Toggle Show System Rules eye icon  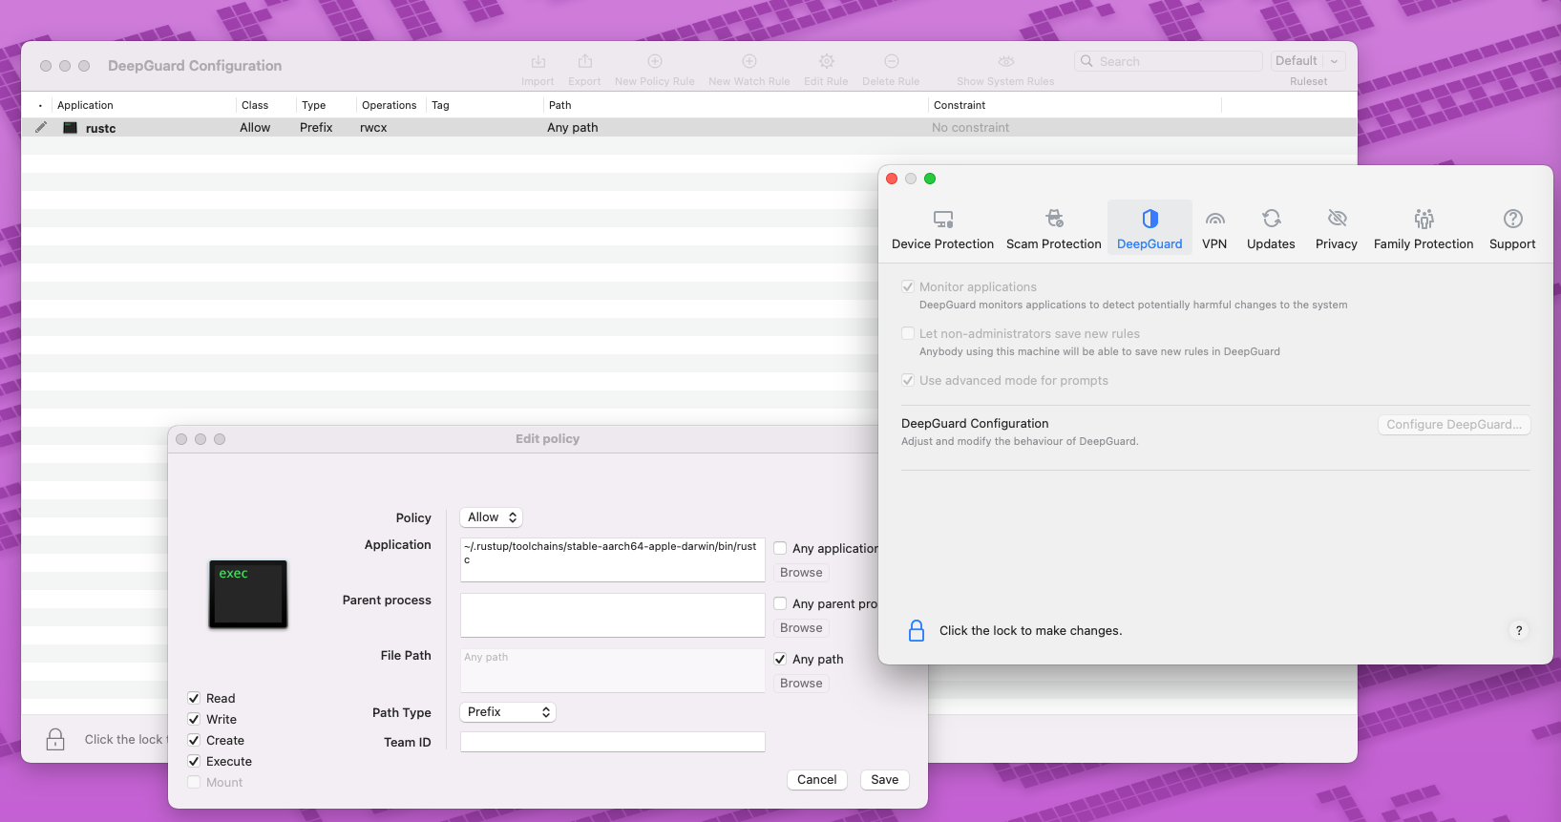(1006, 62)
